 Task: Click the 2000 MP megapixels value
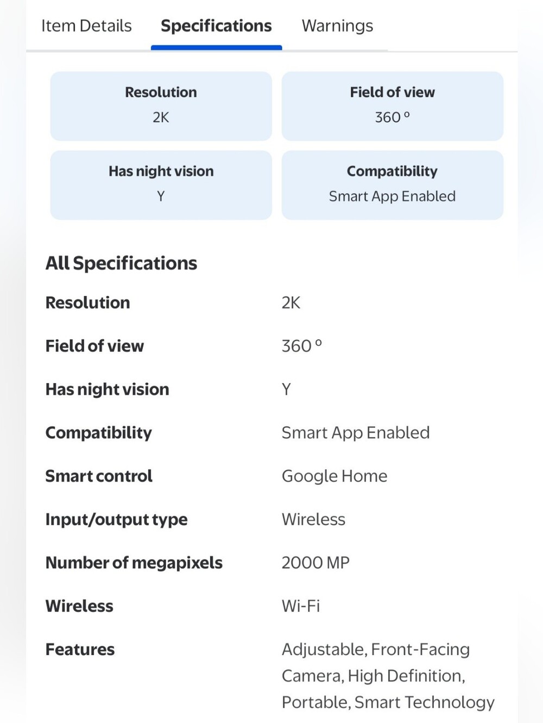315,563
